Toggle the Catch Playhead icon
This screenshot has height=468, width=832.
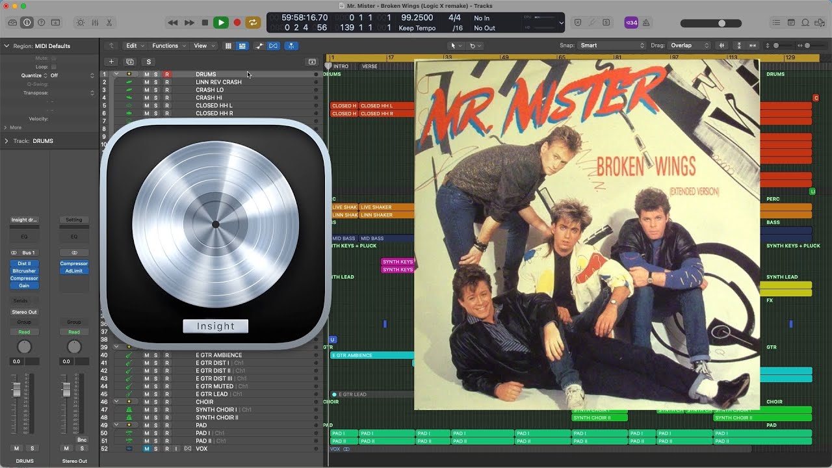[x=292, y=45]
